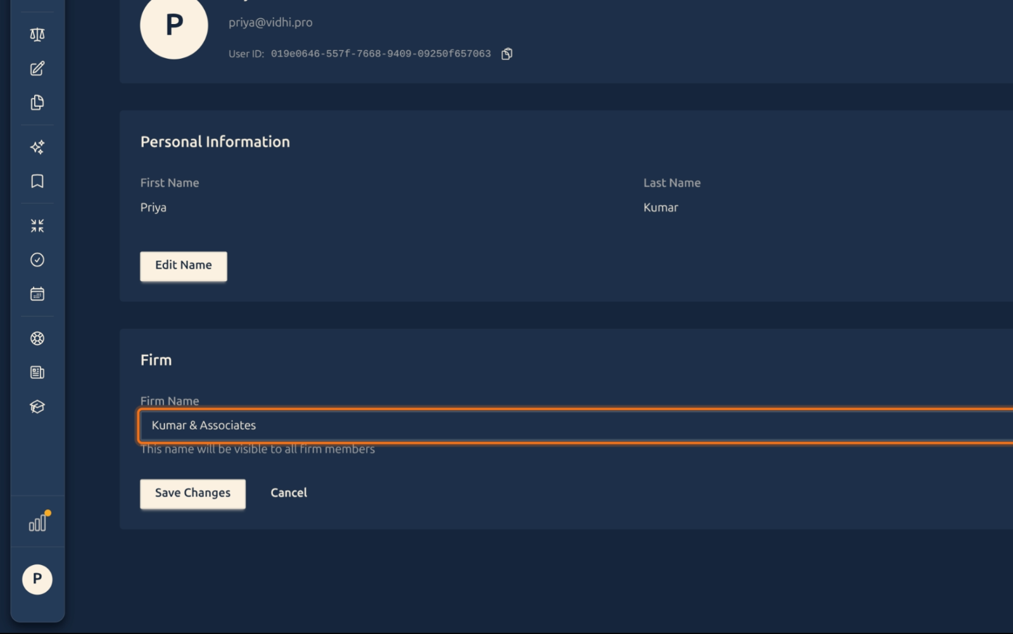Image resolution: width=1013 pixels, height=634 pixels.
Task: Open the calendar icon in sidebar
Action: pyautogui.click(x=37, y=294)
